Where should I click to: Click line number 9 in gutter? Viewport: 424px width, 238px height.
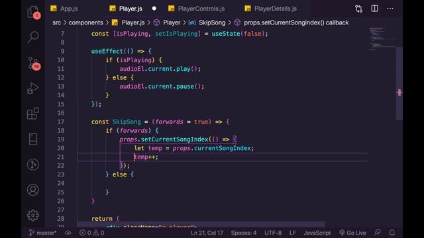(62, 52)
